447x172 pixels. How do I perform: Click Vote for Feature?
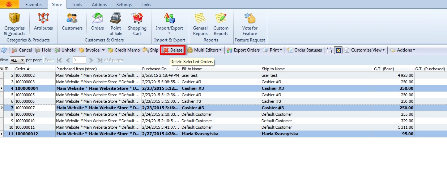coord(250,24)
